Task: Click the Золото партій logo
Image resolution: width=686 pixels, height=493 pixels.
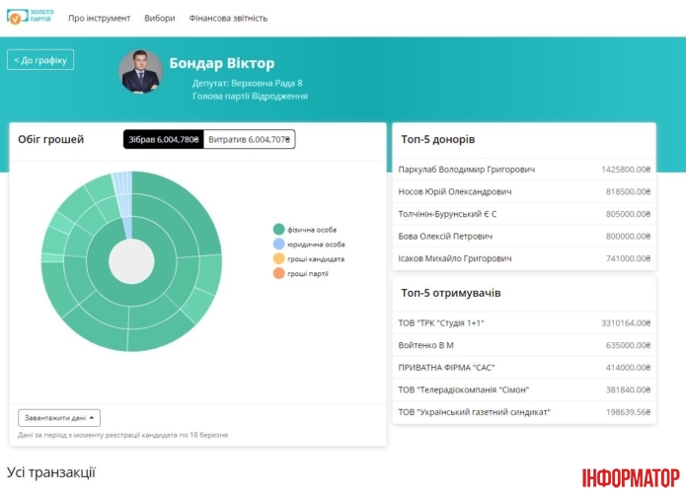Action: click(x=31, y=16)
